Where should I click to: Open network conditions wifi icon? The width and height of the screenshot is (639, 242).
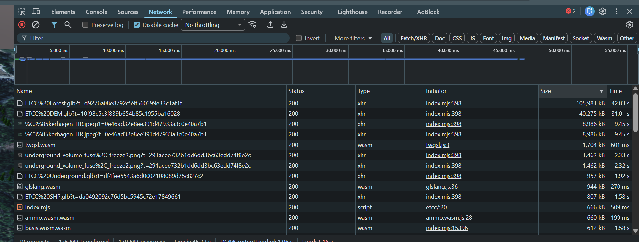click(x=252, y=25)
